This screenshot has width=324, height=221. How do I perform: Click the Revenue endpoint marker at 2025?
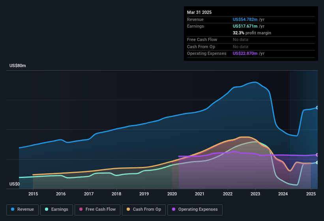click(x=317, y=108)
